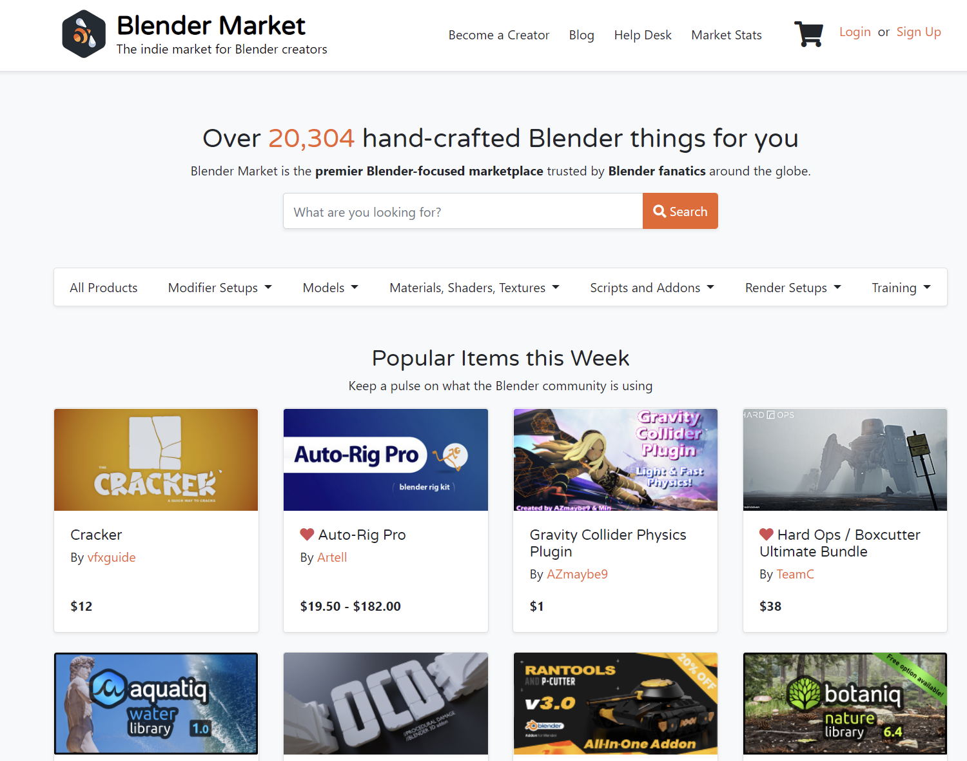Click the heart icon beside Hard Ops bundle
Screen dimensions: 967x761
[x=767, y=535]
